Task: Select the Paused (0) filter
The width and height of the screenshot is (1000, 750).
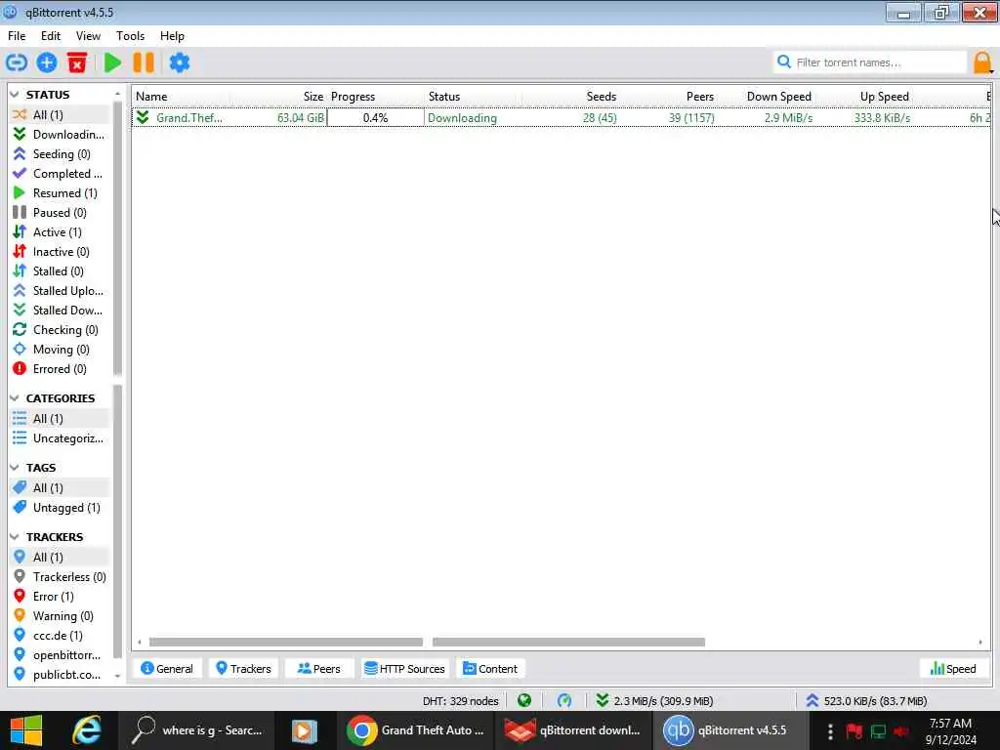Action: 60,212
